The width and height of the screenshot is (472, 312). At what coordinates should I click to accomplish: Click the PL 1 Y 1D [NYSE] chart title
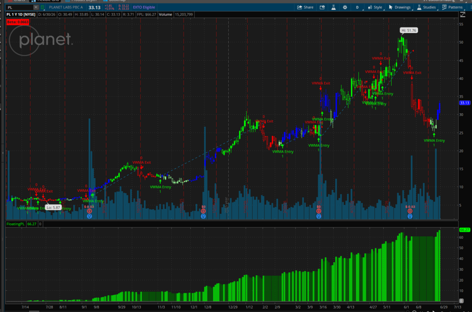point(21,15)
